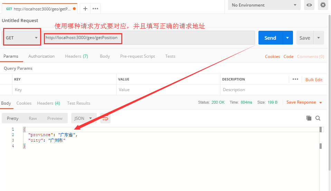Close unsaved request tab via orange dot
Screen dimensions: 331x191
click(74, 9)
